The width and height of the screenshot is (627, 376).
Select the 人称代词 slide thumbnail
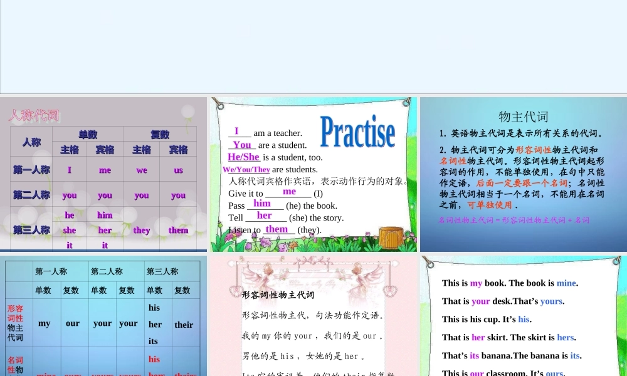103,174
